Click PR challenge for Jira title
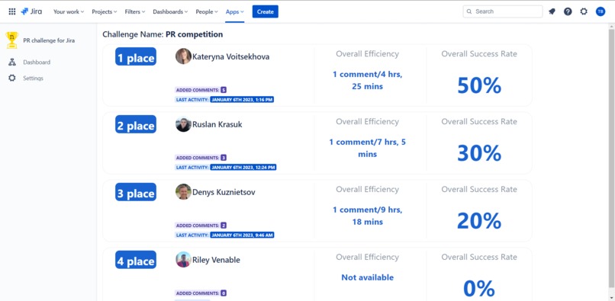This screenshot has width=615, height=301. [49, 40]
